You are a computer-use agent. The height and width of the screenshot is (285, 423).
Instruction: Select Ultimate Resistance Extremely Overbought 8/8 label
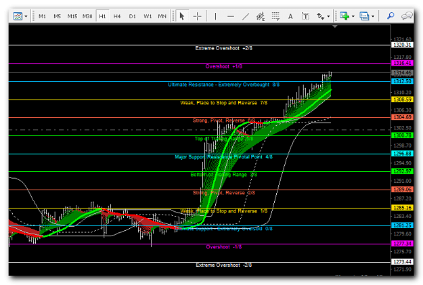click(x=223, y=85)
